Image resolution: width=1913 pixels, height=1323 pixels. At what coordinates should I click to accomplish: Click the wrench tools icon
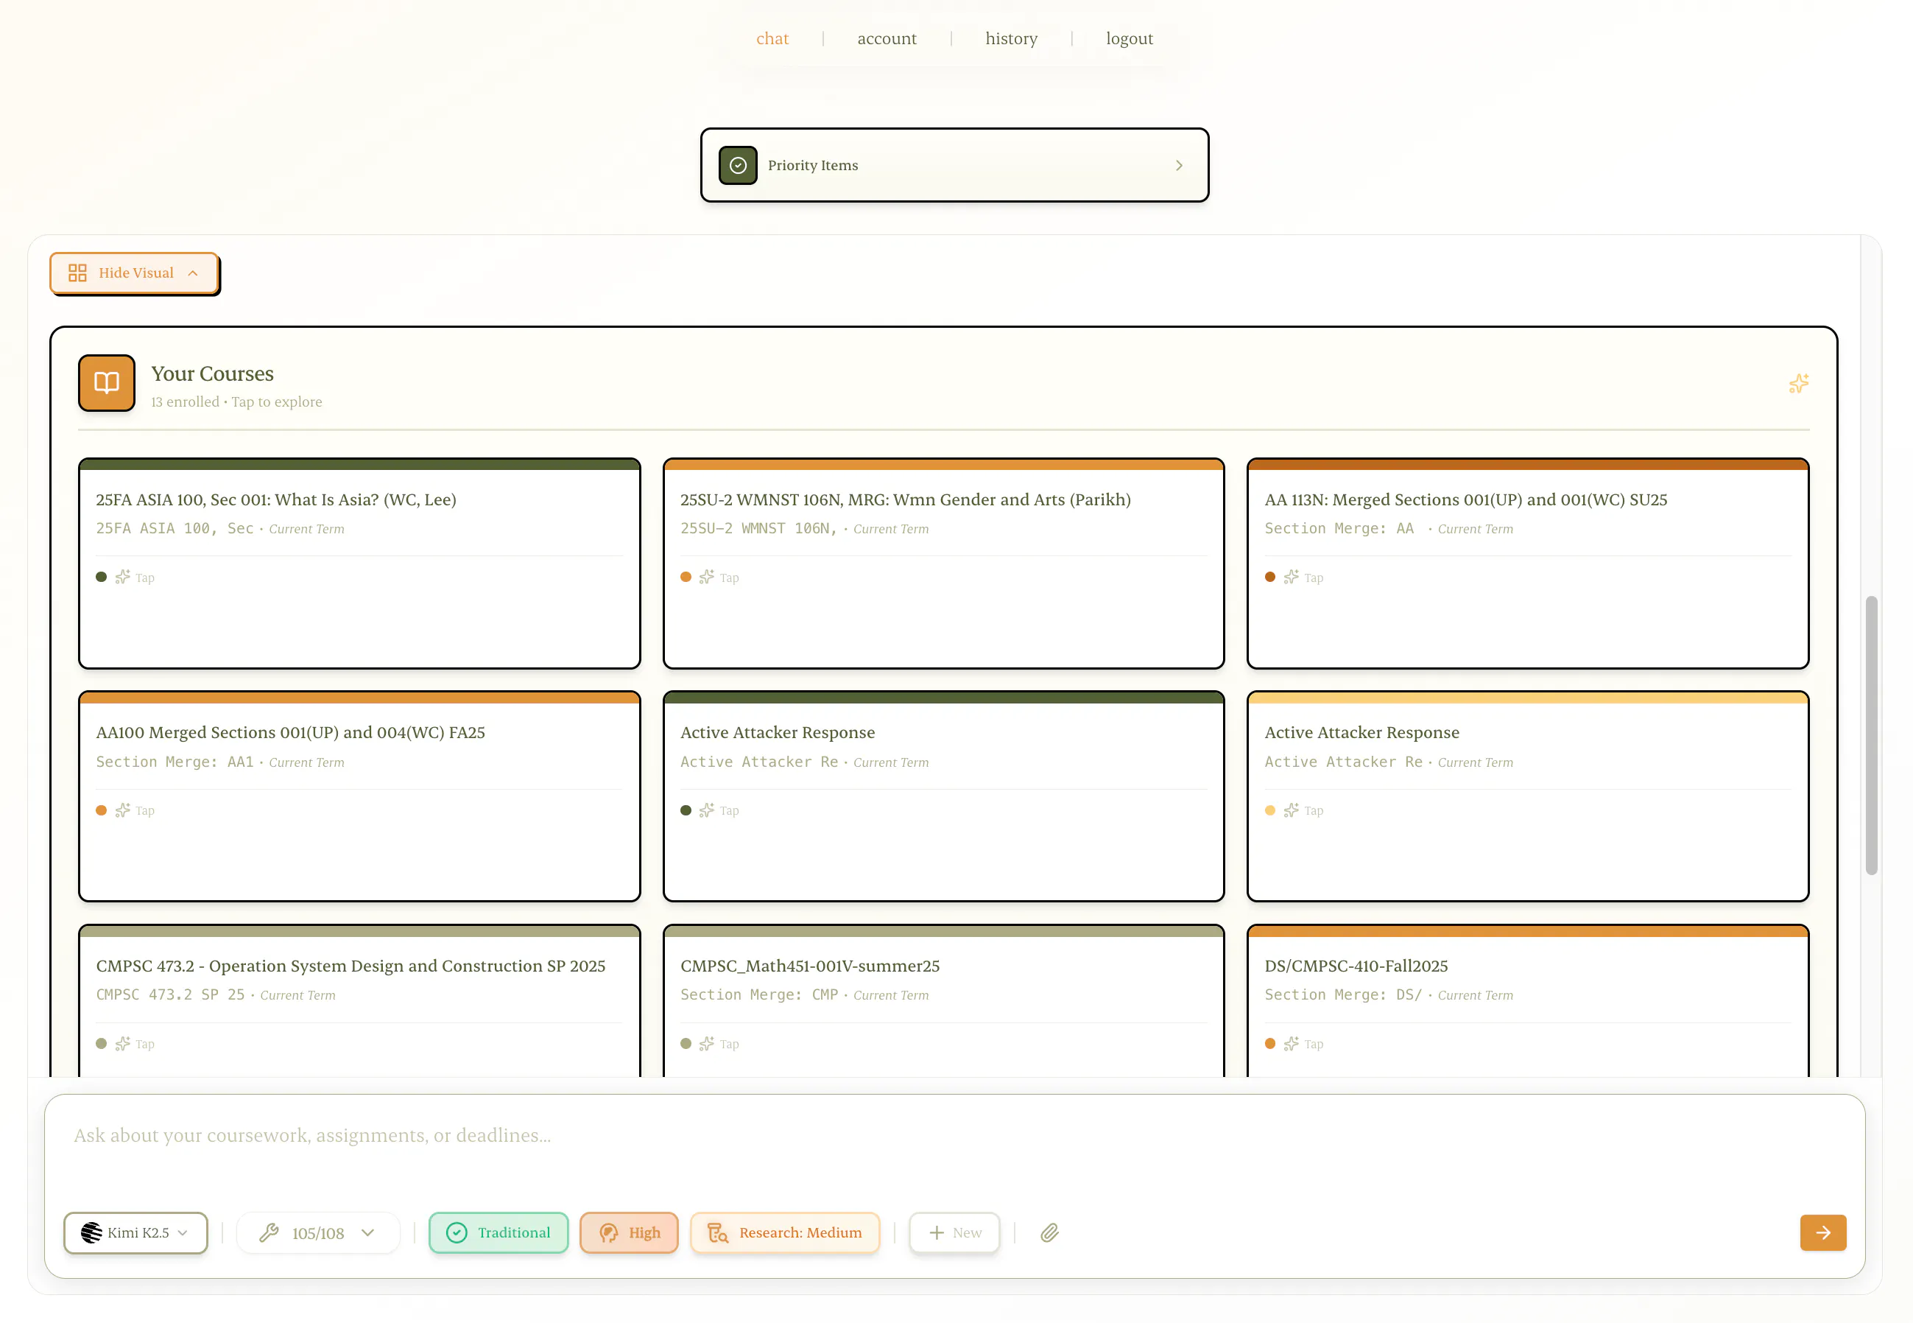(x=269, y=1232)
